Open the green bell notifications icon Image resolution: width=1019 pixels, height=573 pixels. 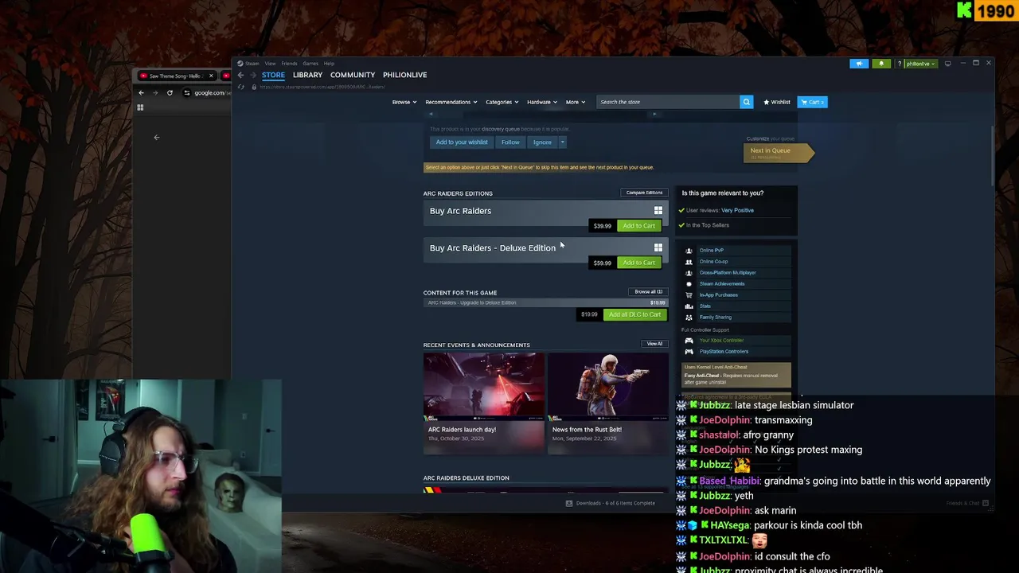click(x=881, y=64)
